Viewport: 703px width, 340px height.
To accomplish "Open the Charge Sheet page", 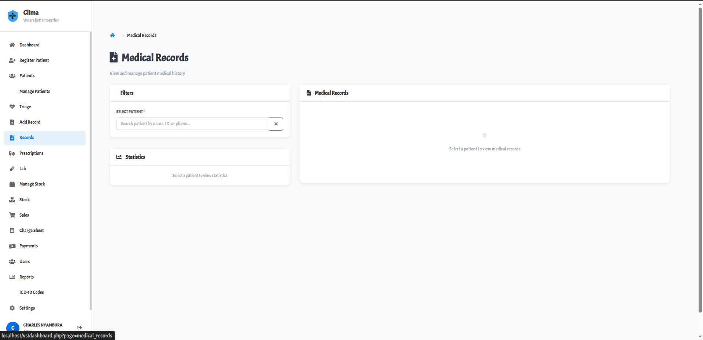I will (x=45, y=231).
